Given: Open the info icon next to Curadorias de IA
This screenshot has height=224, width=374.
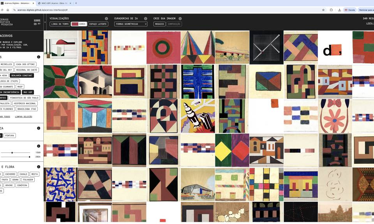Looking at the screenshot, I should click(x=146, y=19).
